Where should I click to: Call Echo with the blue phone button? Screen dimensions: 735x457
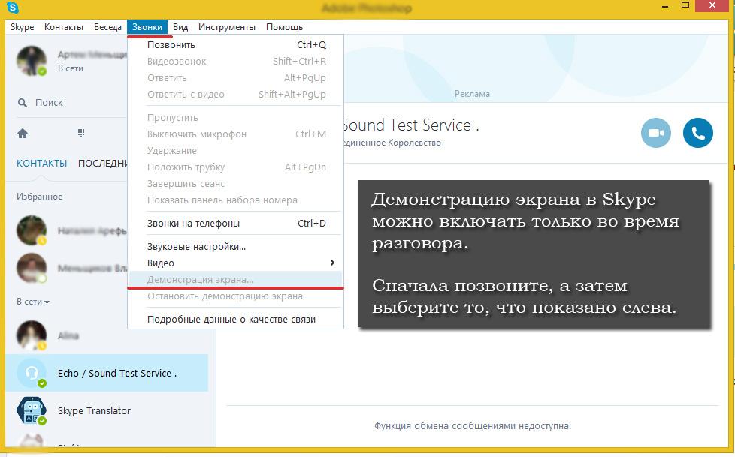[x=698, y=133]
